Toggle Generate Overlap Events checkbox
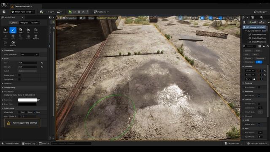The height and width of the screenshot is (152, 270). [259, 104]
